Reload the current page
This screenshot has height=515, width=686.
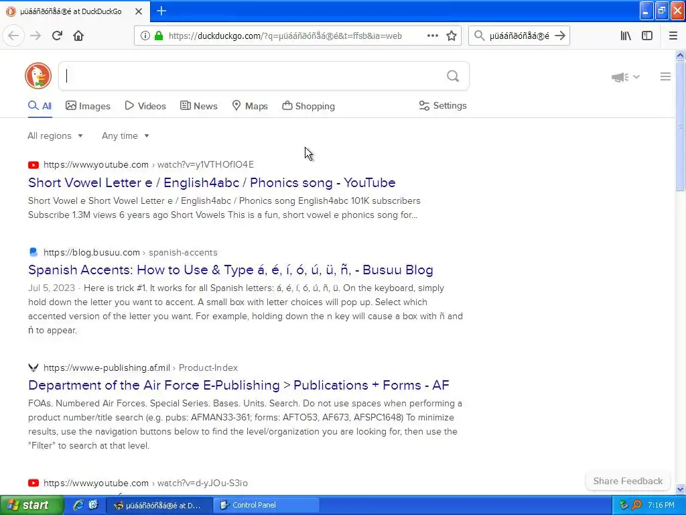pyautogui.click(x=57, y=36)
